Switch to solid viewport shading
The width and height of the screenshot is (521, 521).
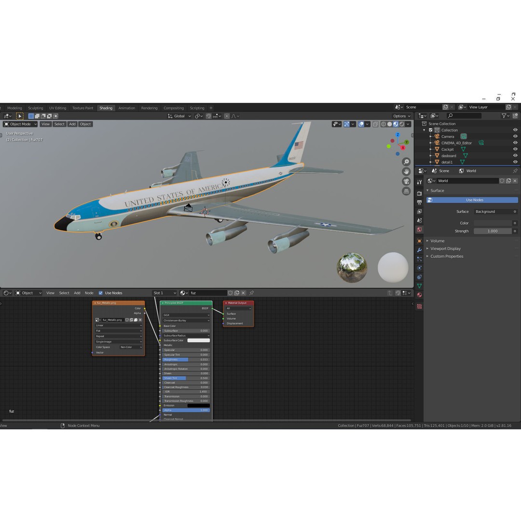(x=389, y=124)
